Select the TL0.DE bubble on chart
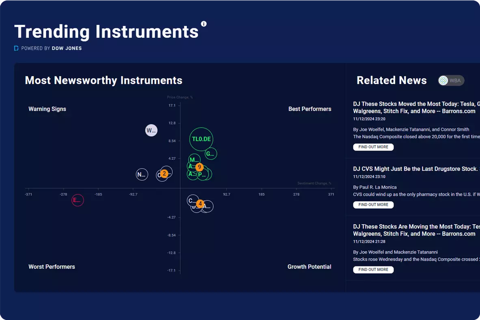 point(201,139)
